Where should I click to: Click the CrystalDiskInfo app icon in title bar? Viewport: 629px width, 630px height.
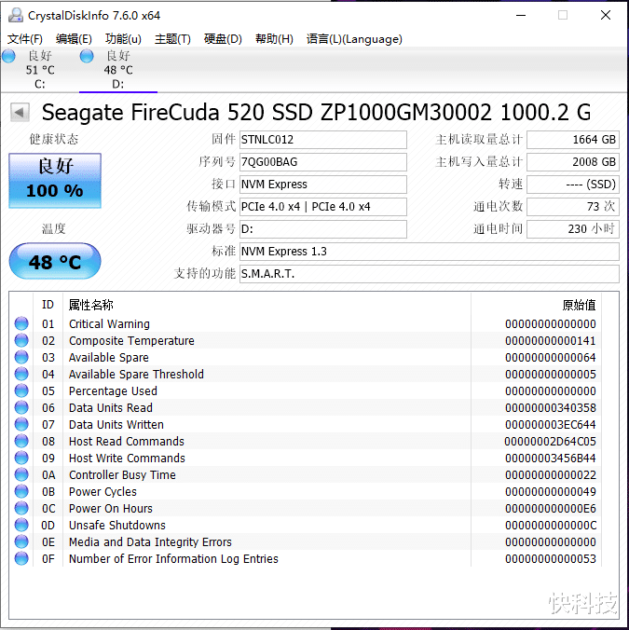tap(16, 15)
